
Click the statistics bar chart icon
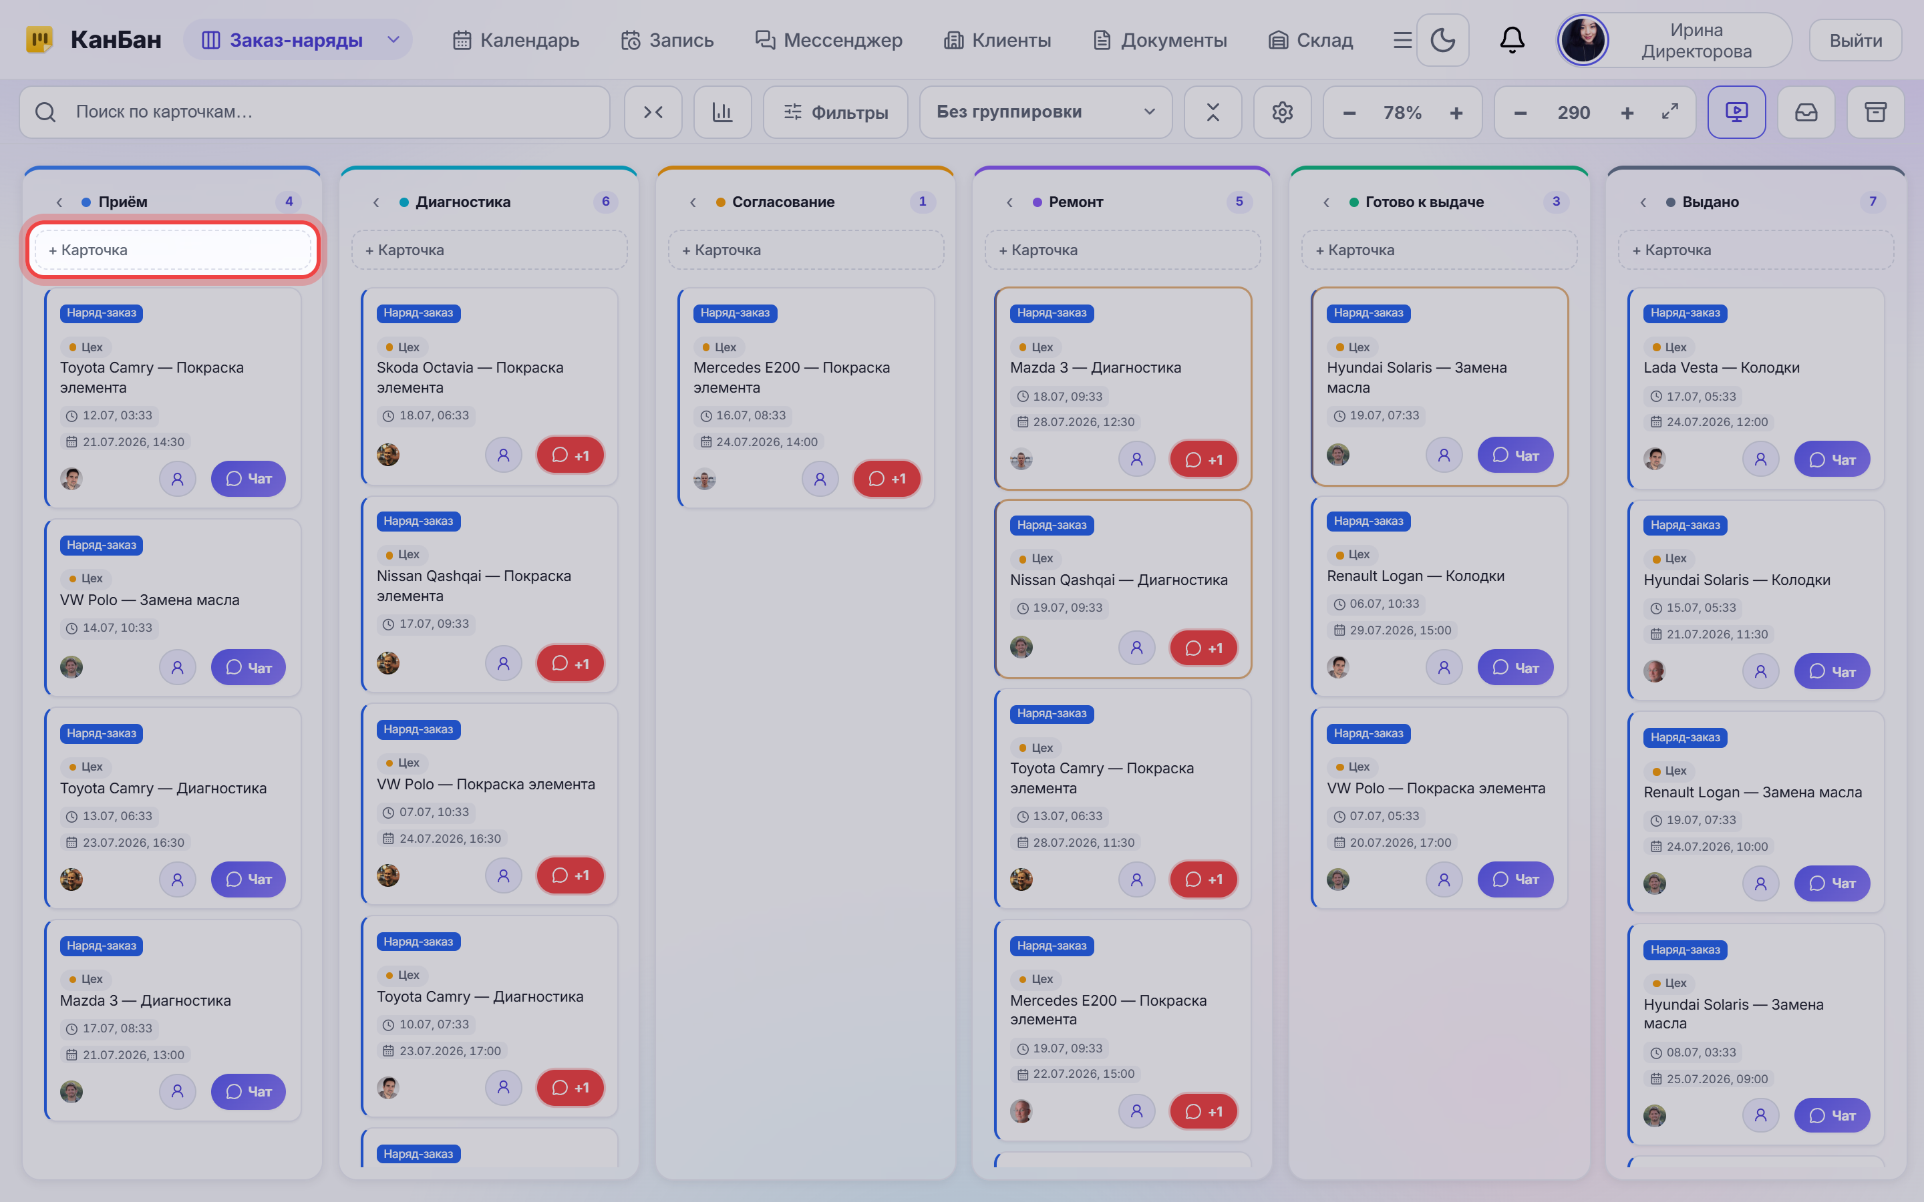[x=722, y=112]
